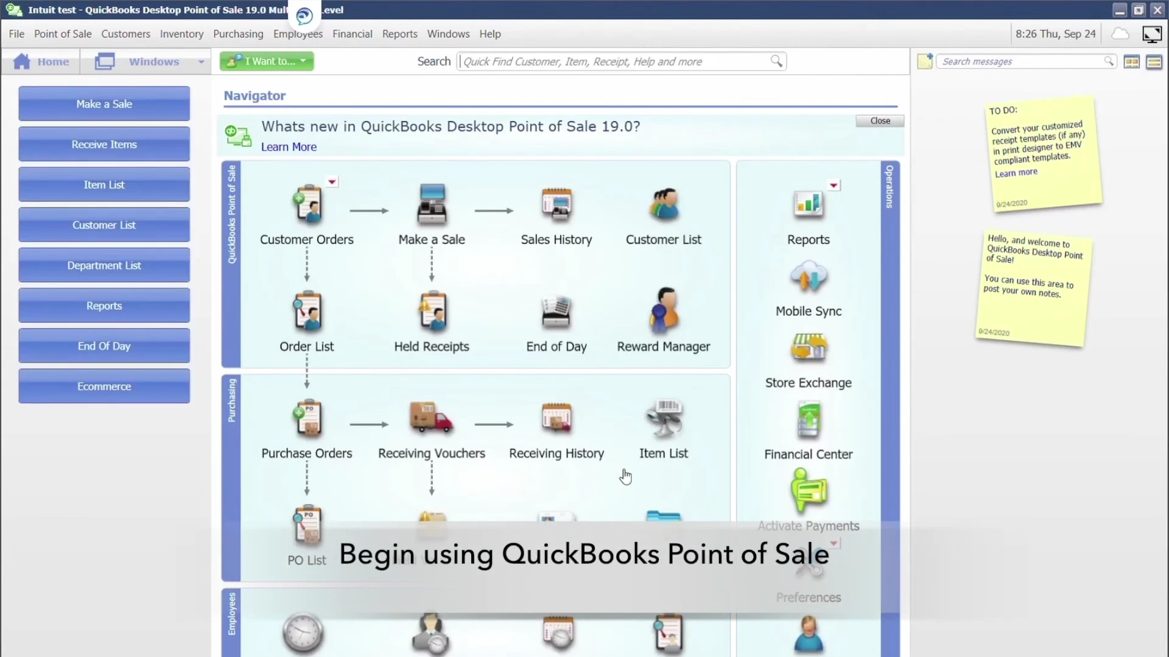Screen dimensions: 1169x657
Task: Click the Make a Sale register icon
Action: [432, 204]
